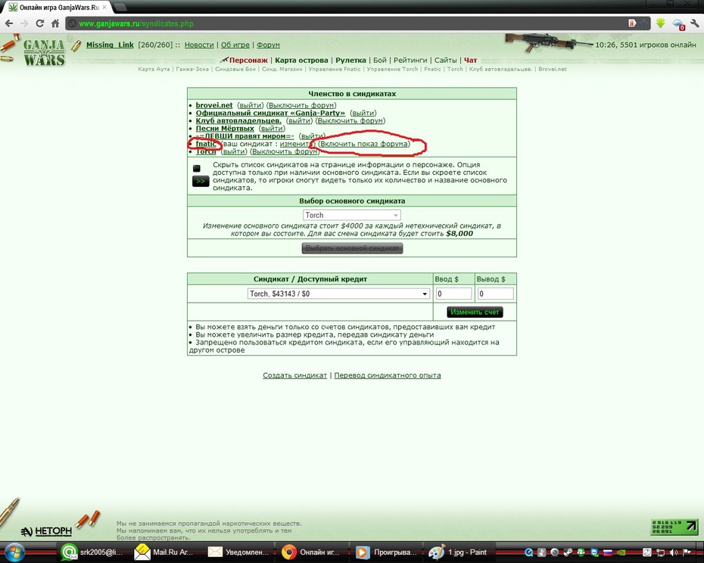The width and height of the screenshot is (704, 563).
Task: Open the Сайты menu item
Action: click(445, 61)
